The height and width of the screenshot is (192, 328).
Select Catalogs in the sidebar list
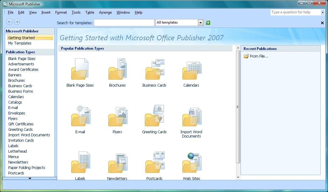(15, 102)
